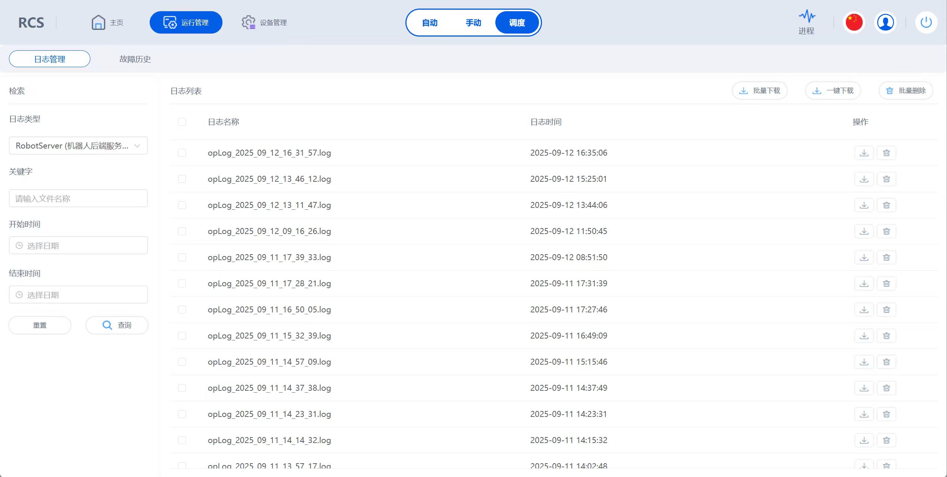Click the Chinese flag language icon
The height and width of the screenshot is (477, 947).
pos(854,22)
